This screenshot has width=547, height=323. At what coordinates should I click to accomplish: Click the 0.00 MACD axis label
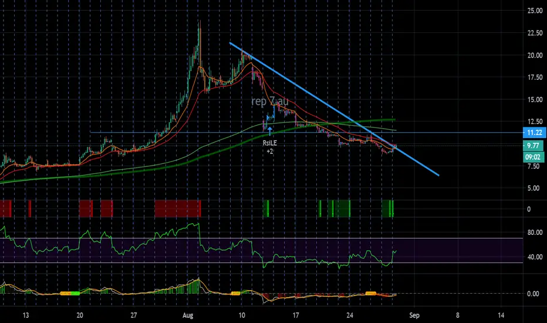click(533, 294)
